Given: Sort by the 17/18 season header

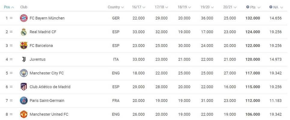Looking at the screenshot, I should click(161, 7).
